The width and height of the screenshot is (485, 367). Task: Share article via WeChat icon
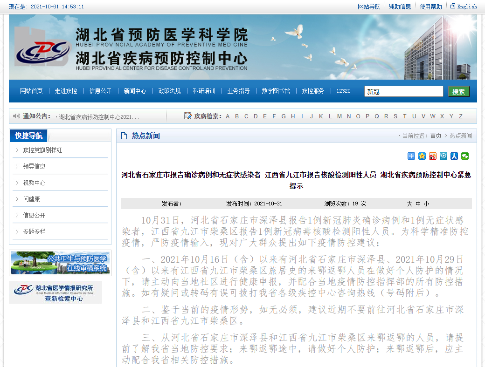click(x=465, y=156)
